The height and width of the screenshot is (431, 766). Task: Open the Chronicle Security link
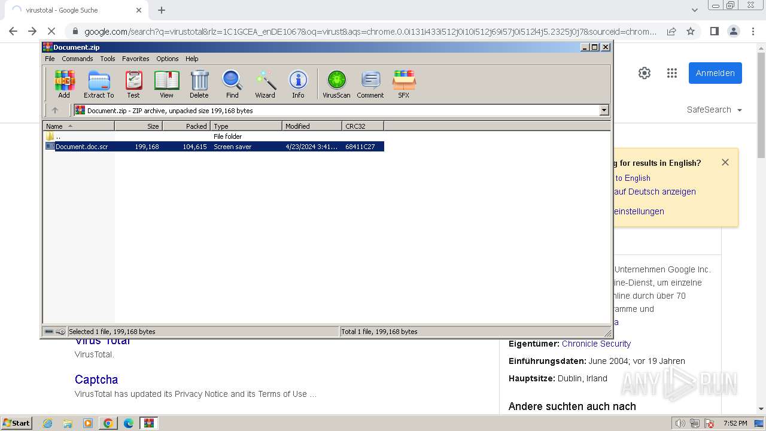tap(596, 344)
